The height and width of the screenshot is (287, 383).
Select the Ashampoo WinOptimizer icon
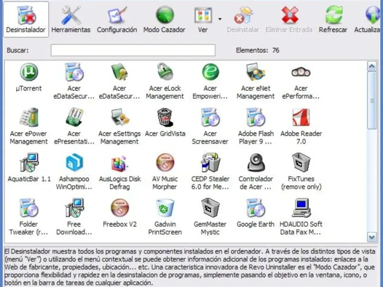pos(74,163)
